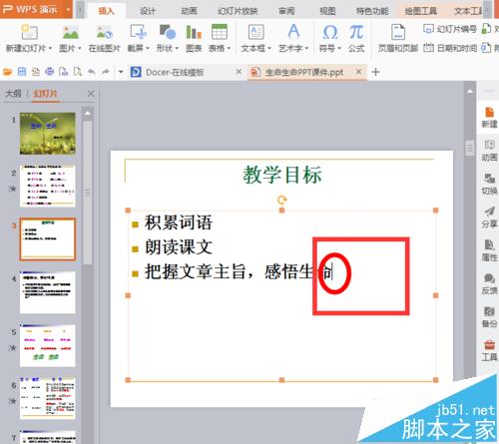Switch to the 设计 ribbon tab
Image resolution: width=499 pixels, height=444 pixels.
(x=148, y=11)
